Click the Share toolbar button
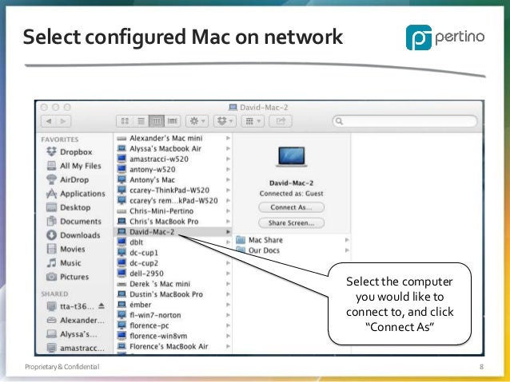The width and height of the screenshot is (510, 382). click(281, 121)
